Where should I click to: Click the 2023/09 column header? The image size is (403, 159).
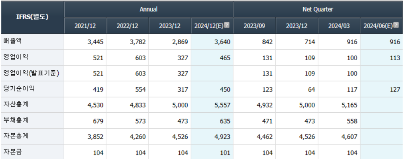(x=254, y=26)
